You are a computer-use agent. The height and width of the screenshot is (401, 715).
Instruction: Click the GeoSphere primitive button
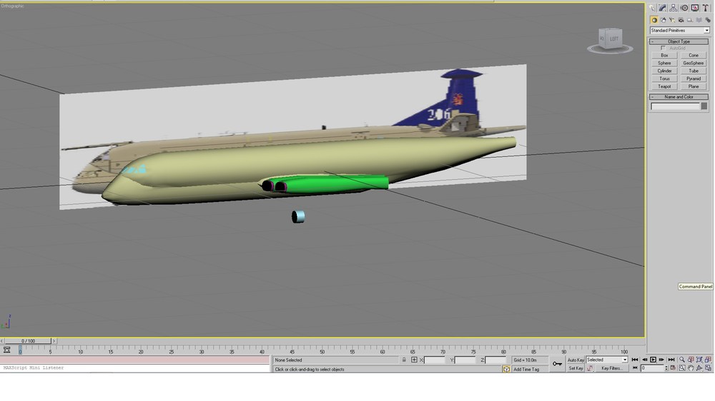[694, 64]
